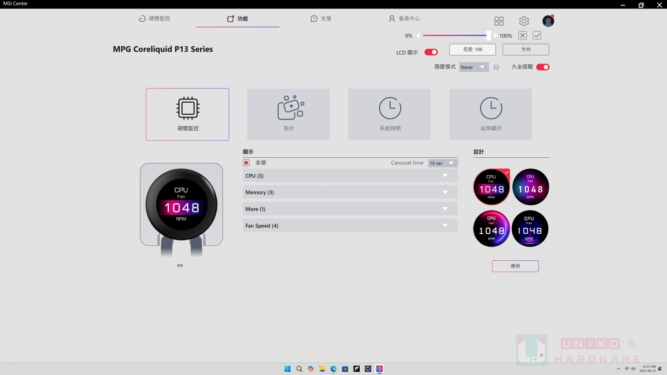Select the purple gradient design thumbnail

530,187
